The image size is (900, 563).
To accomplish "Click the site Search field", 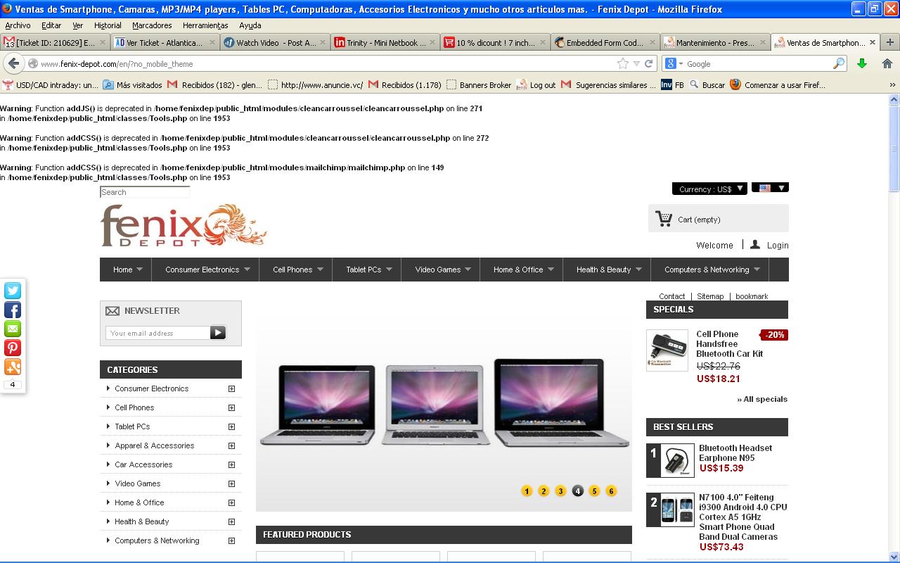I will [x=145, y=192].
